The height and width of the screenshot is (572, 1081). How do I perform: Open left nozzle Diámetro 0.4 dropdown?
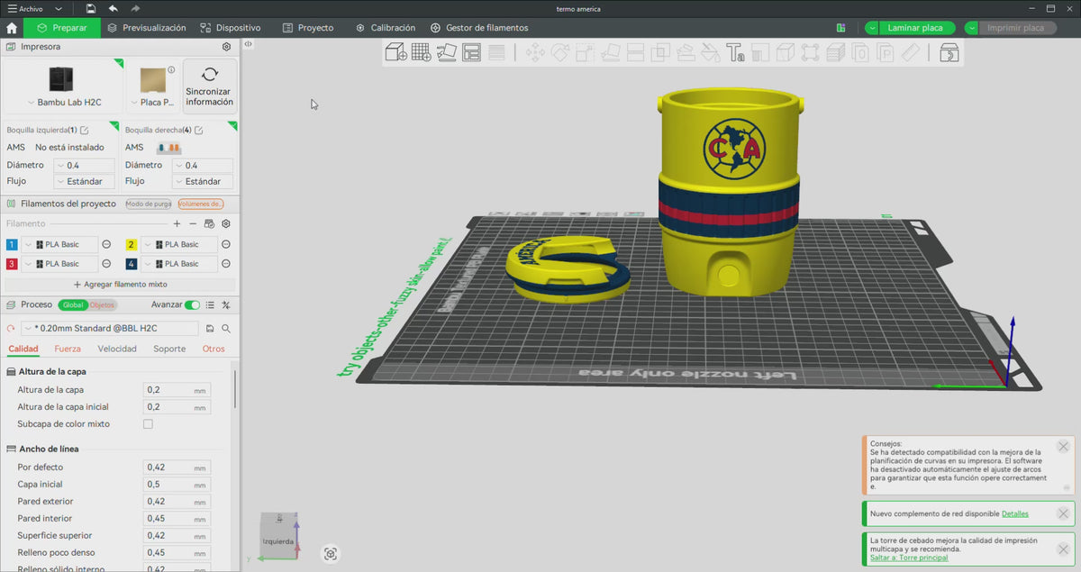(x=85, y=166)
